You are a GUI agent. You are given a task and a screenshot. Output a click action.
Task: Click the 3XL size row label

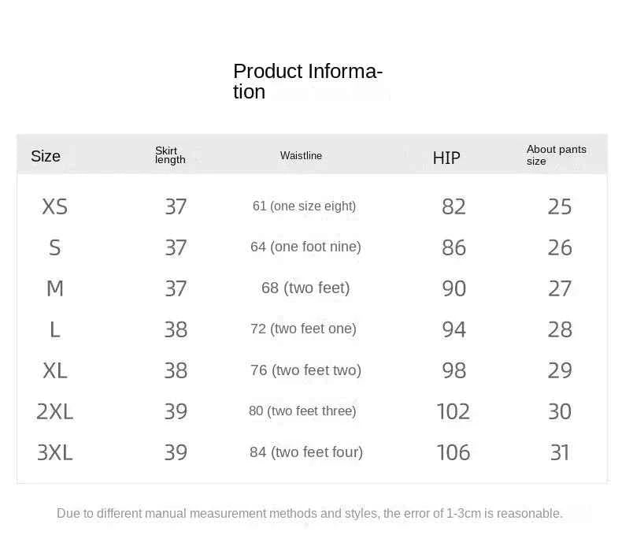coord(55,452)
